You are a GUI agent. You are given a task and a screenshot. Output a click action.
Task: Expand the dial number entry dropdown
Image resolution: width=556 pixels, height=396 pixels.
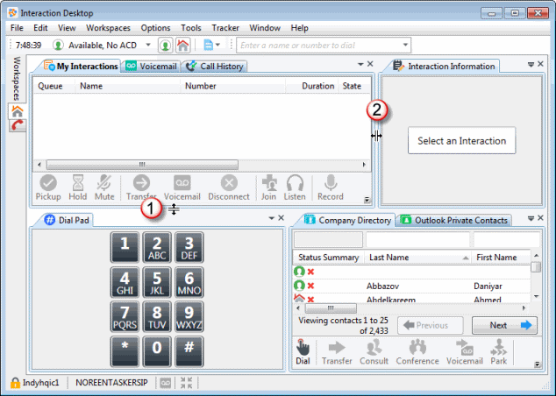point(405,45)
